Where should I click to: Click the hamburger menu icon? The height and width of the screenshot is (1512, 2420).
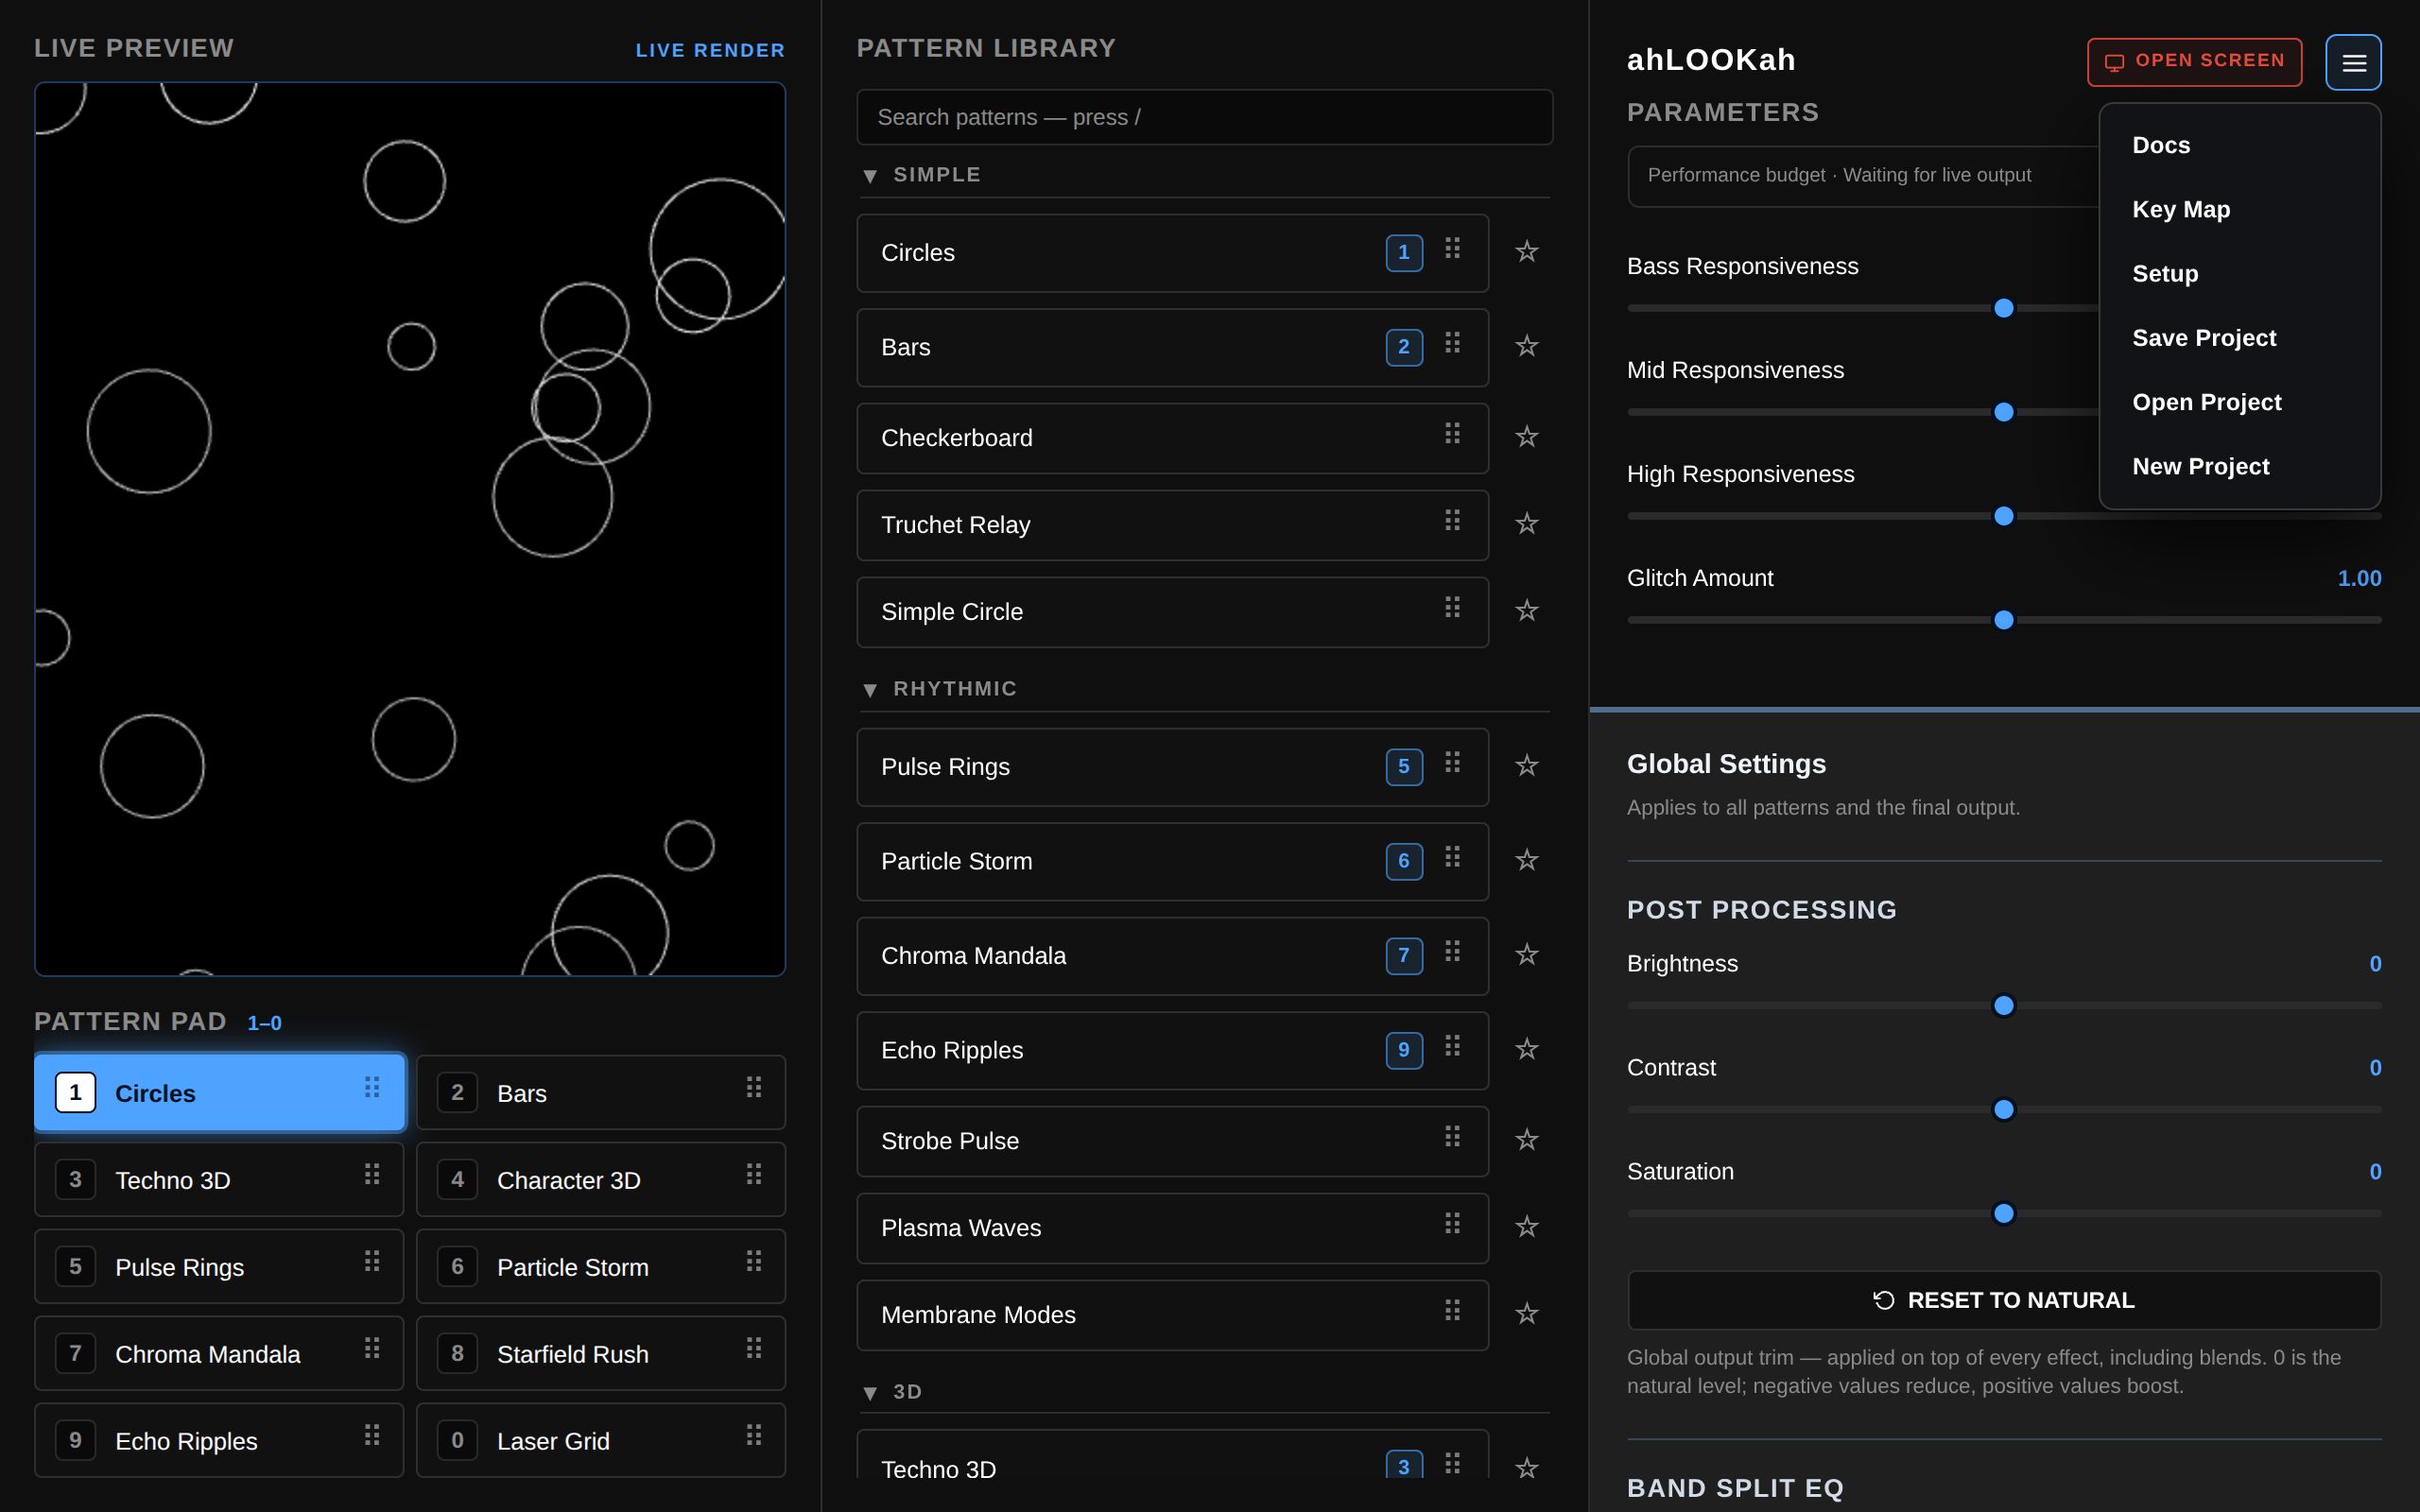click(x=2353, y=62)
